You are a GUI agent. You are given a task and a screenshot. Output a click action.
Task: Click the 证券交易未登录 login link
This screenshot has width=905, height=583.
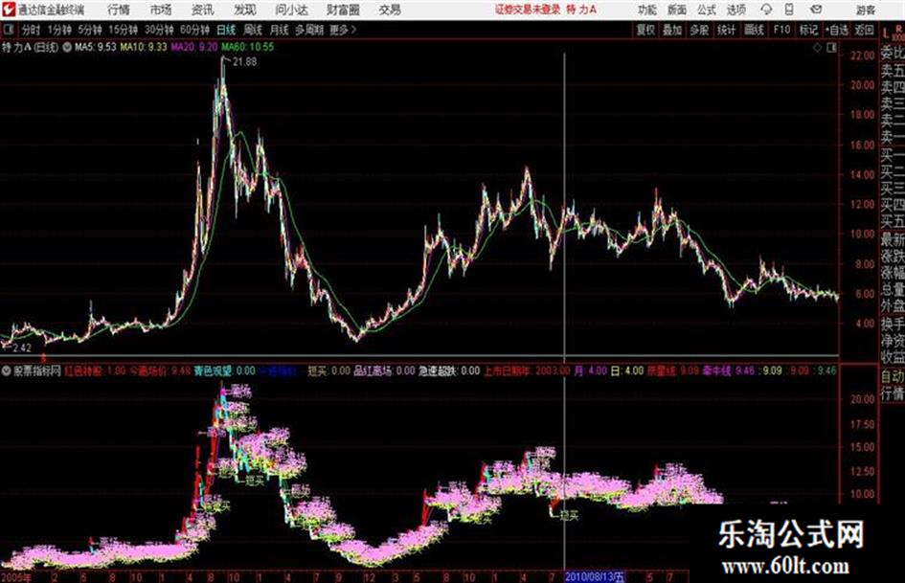click(528, 10)
